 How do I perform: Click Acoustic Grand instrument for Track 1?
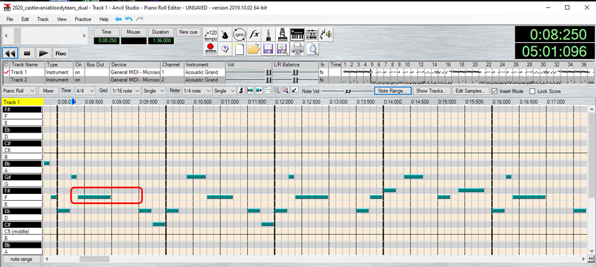pos(205,72)
